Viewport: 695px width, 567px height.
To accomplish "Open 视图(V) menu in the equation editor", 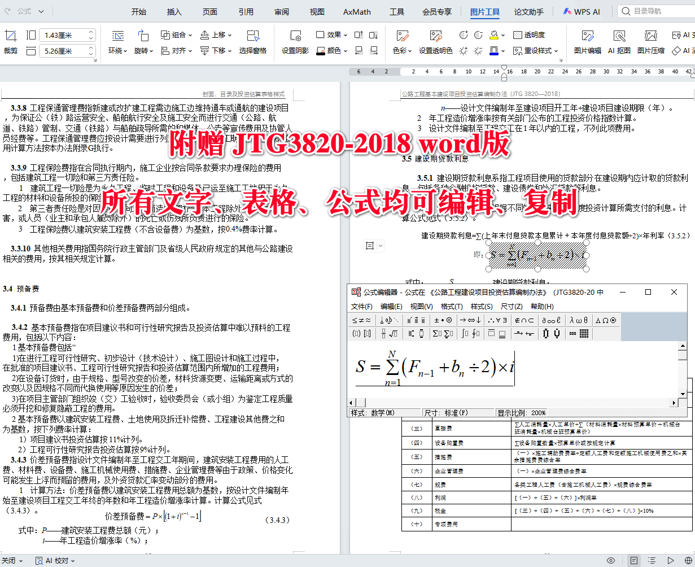I will pos(421,307).
